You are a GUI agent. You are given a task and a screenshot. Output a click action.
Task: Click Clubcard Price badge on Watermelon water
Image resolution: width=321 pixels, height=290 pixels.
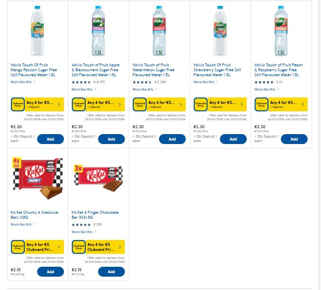(x=140, y=104)
